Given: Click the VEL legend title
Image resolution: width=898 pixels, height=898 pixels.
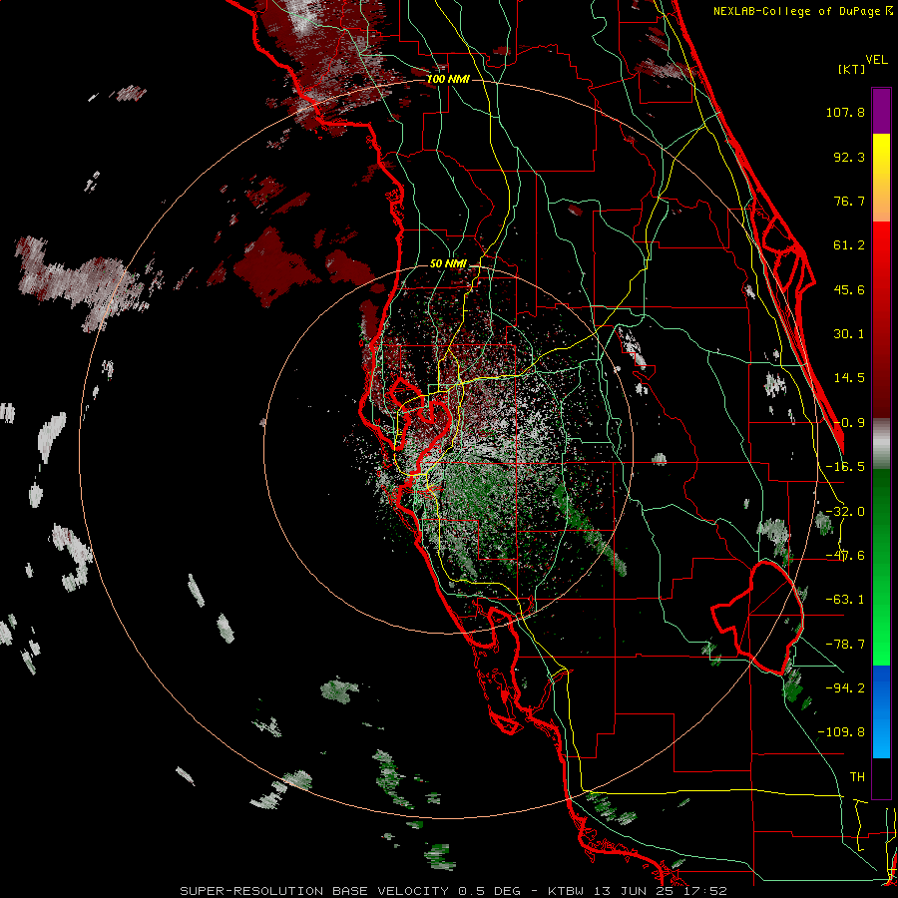Looking at the screenshot, I should click(876, 59).
